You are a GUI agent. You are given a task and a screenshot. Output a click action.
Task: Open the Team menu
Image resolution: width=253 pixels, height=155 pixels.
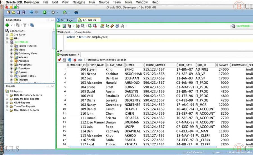[x=117, y=2]
